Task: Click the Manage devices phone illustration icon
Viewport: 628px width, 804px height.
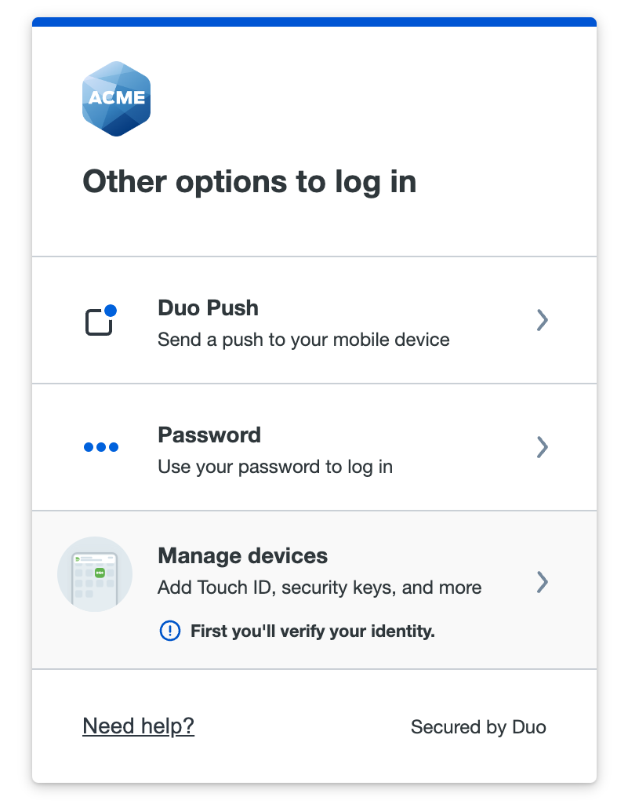Action: pyautogui.click(x=95, y=574)
